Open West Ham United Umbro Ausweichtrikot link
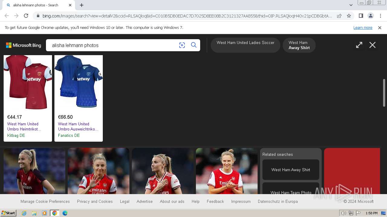Viewport: 387px width, 217px height. [x=78, y=127]
